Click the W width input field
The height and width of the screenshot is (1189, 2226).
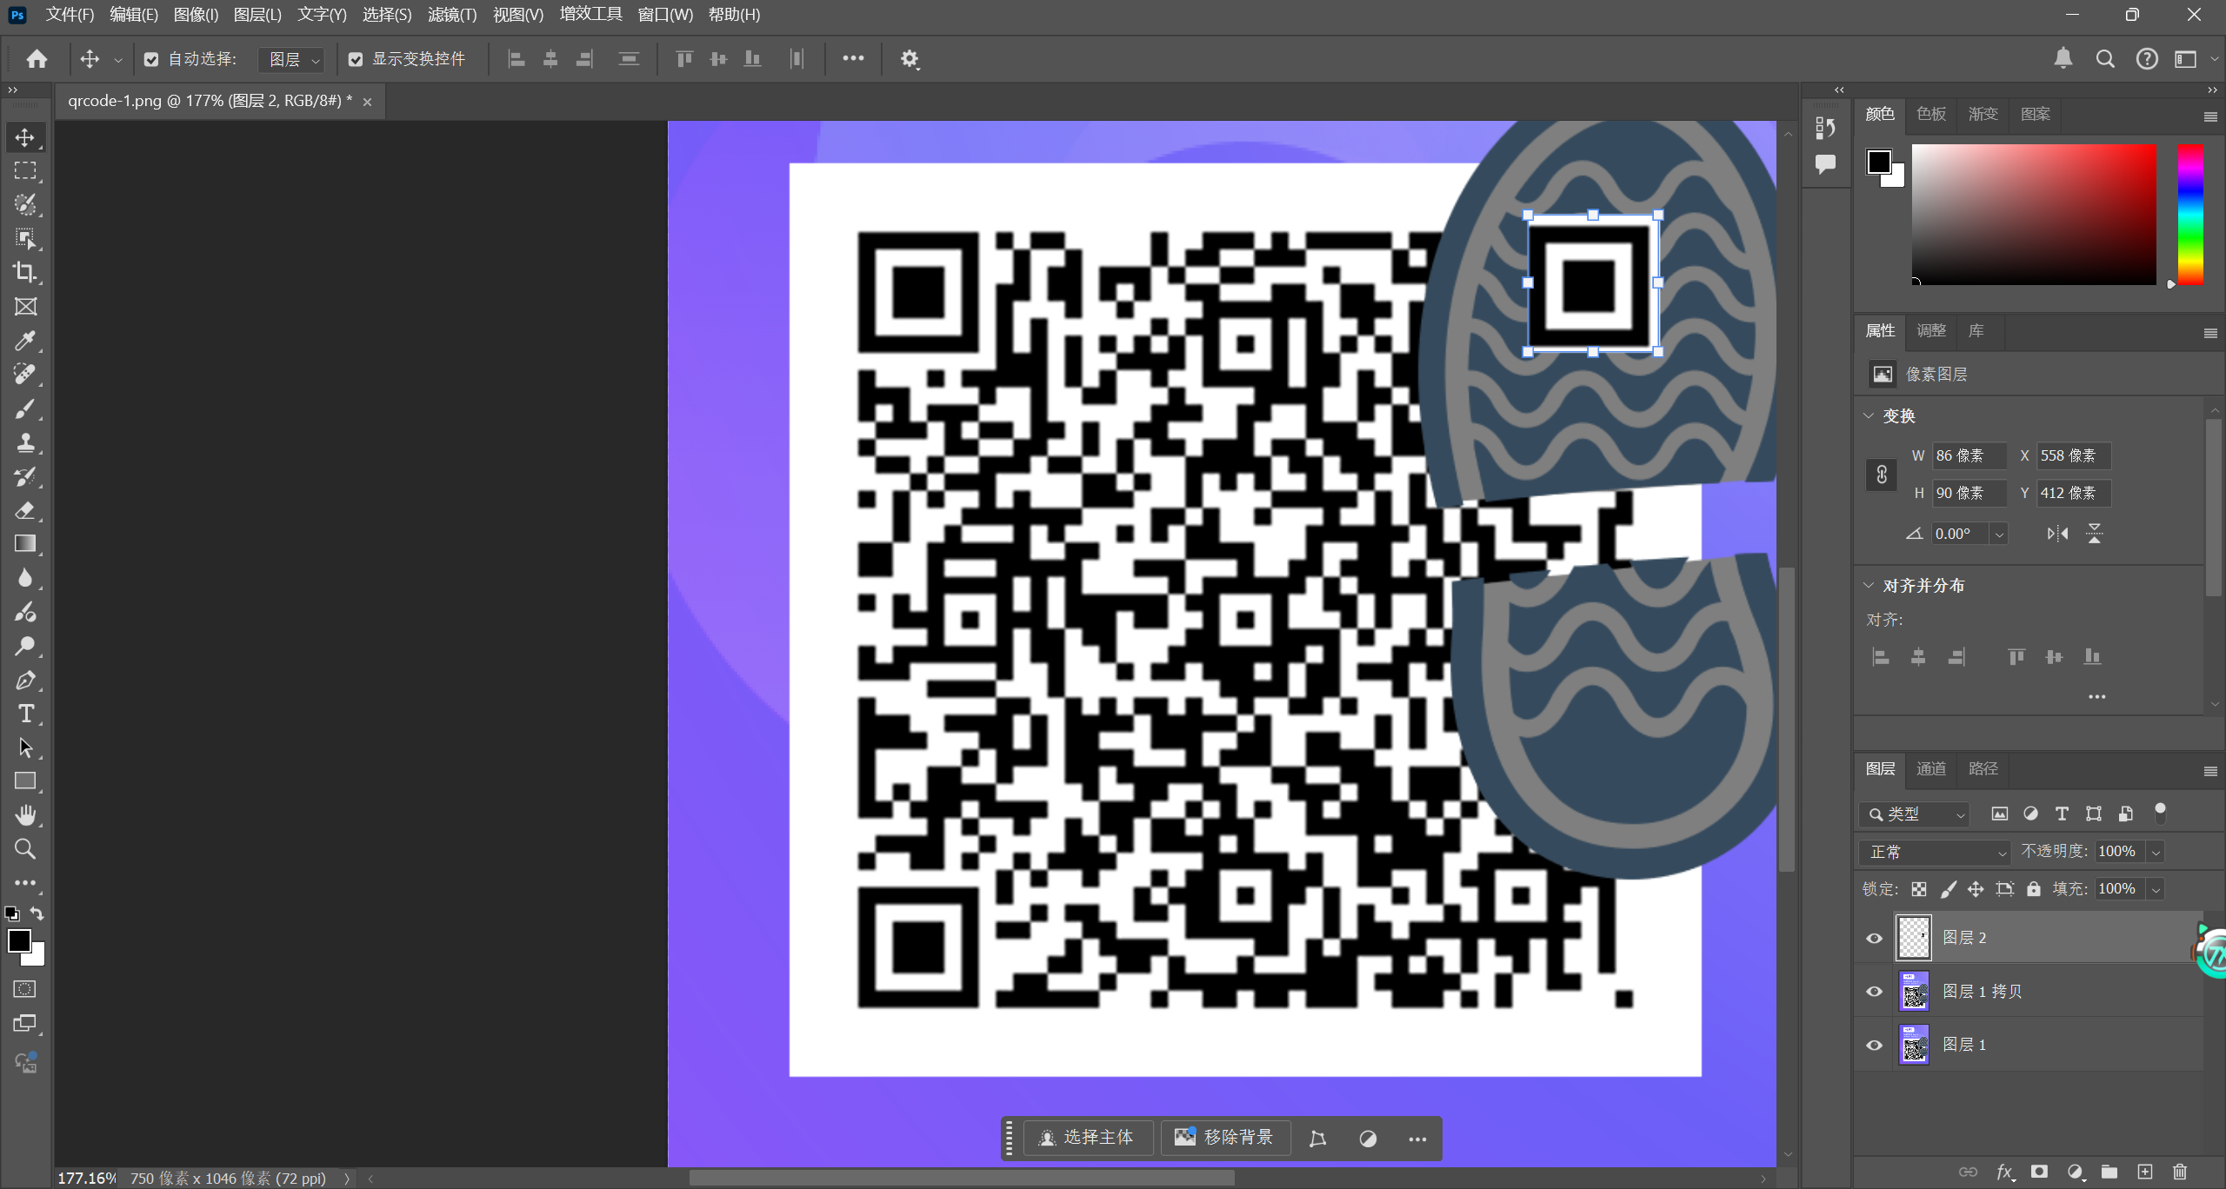(1969, 455)
